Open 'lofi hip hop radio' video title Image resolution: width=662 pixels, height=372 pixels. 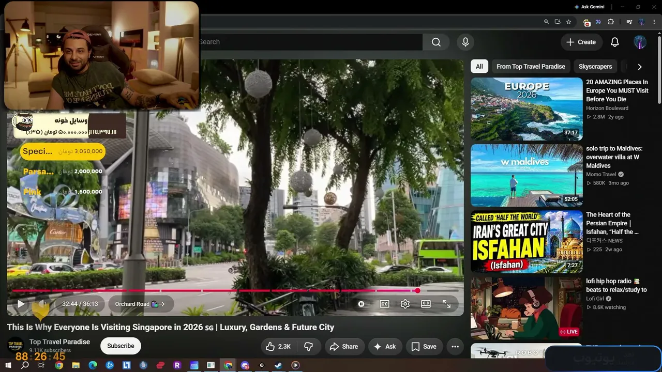(616, 285)
